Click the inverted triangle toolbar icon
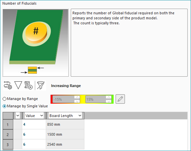This screenshot has height=151, width=191. point(18,85)
